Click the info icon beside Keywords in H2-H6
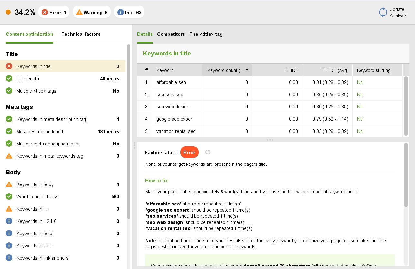Screen dimensions: 415x269 point(9,221)
